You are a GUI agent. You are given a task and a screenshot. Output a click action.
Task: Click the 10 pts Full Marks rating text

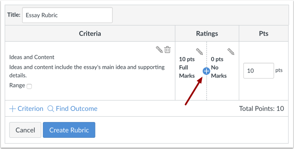coord(187,67)
